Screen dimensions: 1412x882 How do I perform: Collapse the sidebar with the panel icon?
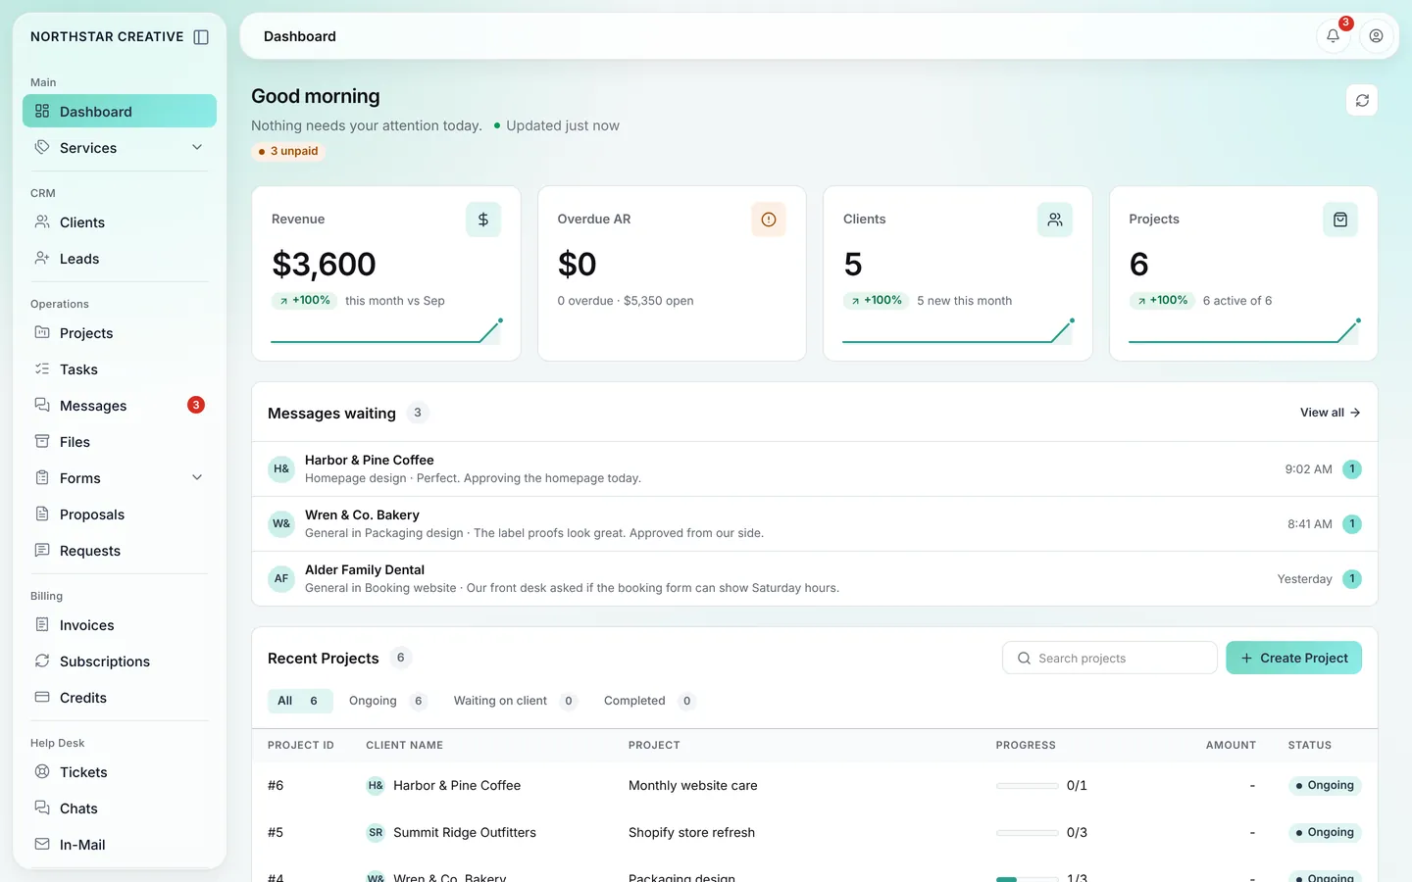pyautogui.click(x=201, y=37)
